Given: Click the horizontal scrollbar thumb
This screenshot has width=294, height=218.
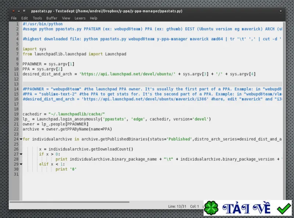Looking at the screenshot, I should click(69, 202).
